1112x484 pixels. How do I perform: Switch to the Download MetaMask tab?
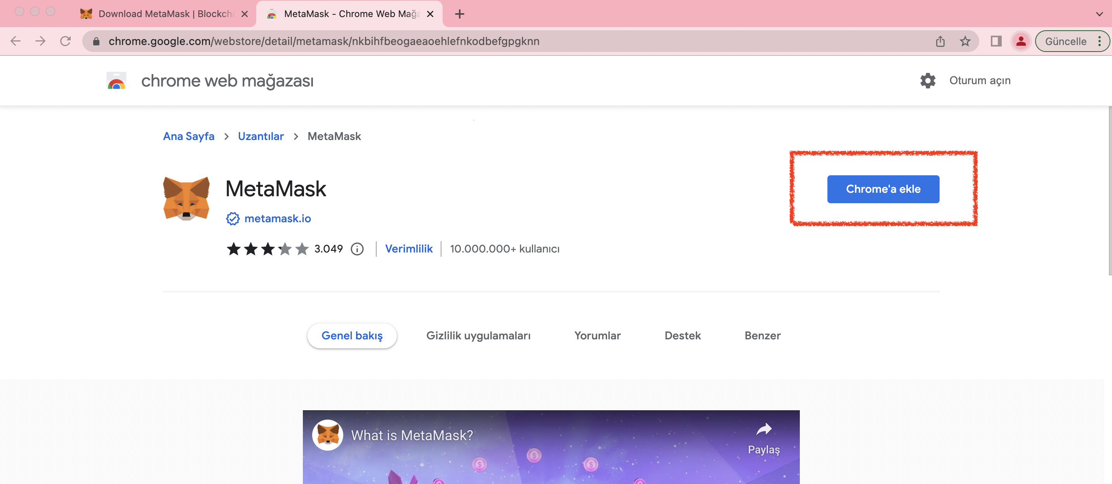164,14
